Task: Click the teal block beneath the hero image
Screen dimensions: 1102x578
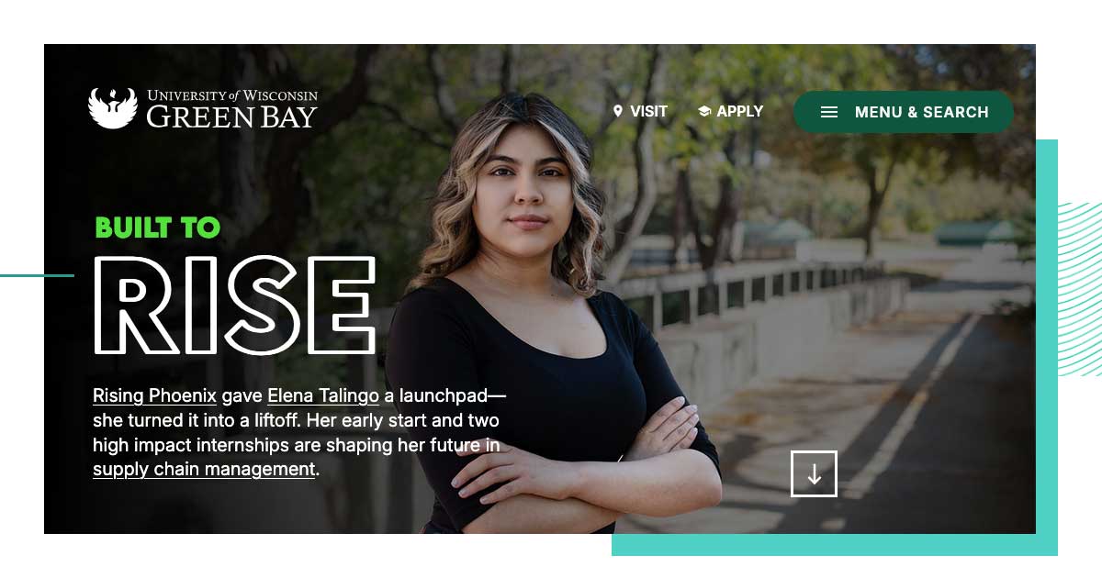Action: click(x=835, y=545)
